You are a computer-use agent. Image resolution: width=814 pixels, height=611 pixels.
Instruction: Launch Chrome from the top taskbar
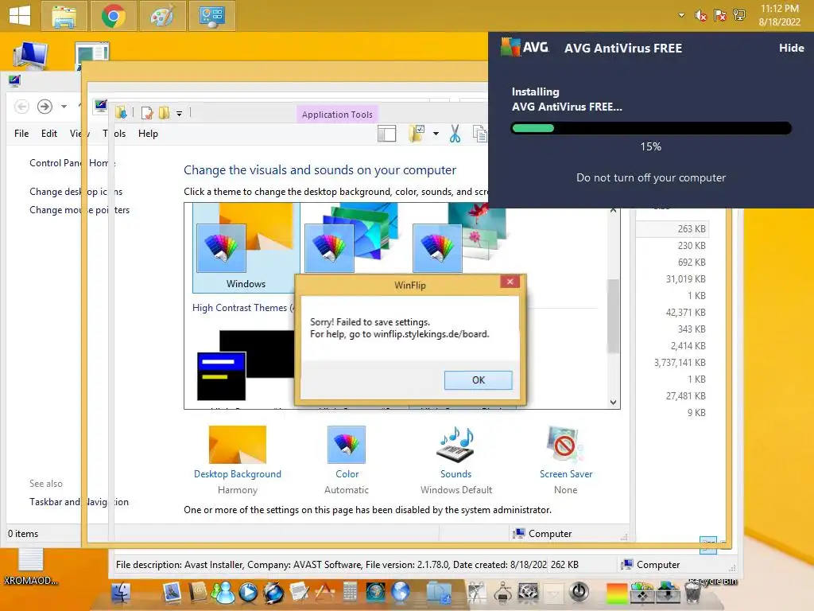tap(113, 16)
